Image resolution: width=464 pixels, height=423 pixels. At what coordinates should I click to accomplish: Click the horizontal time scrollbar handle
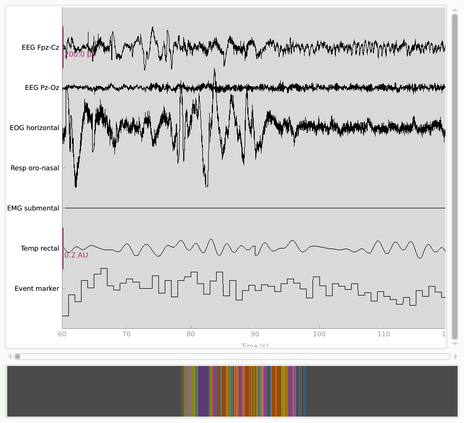[17, 356]
